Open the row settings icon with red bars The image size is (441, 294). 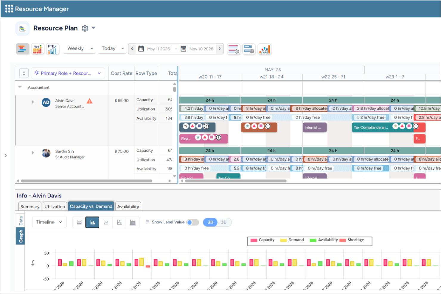pyautogui.click(x=234, y=49)
